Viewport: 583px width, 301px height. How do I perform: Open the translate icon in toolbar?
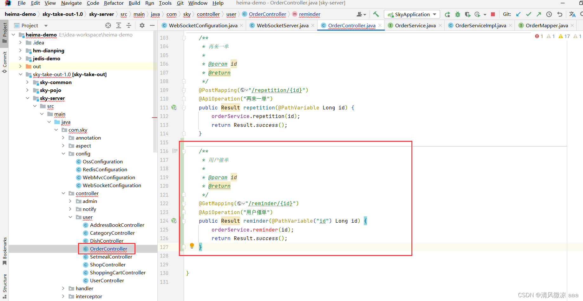572,14
